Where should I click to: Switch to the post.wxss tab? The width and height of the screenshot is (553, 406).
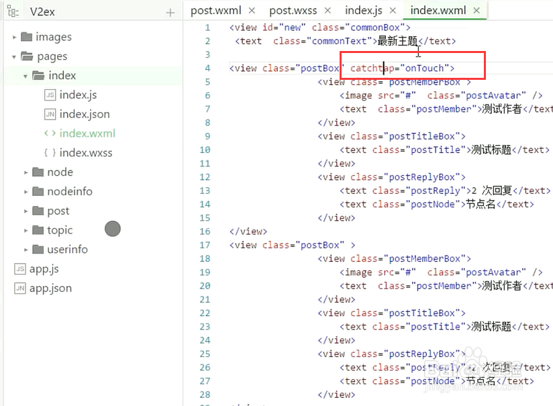(x=293, y=11)
